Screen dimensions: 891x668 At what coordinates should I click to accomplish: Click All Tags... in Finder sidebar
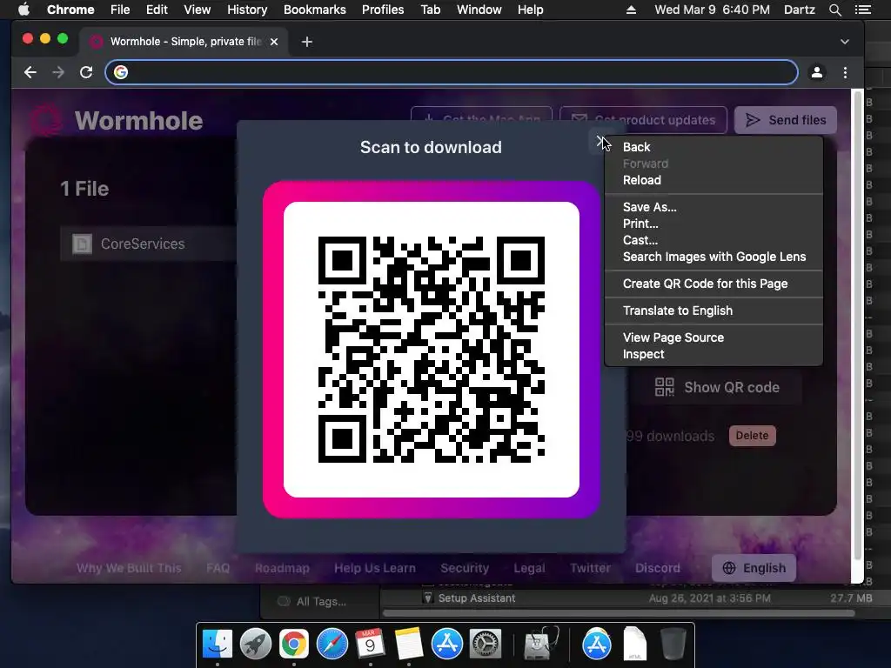tap(321, 602)
